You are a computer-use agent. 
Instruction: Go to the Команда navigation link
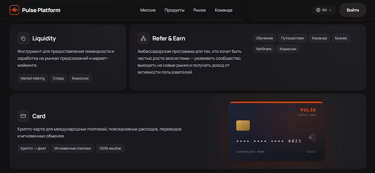(224, 10)
